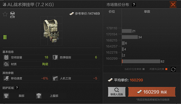Toggle the favorite star icon
The height and width of the screenshot is (104, 181).
(x=5, y=14)
